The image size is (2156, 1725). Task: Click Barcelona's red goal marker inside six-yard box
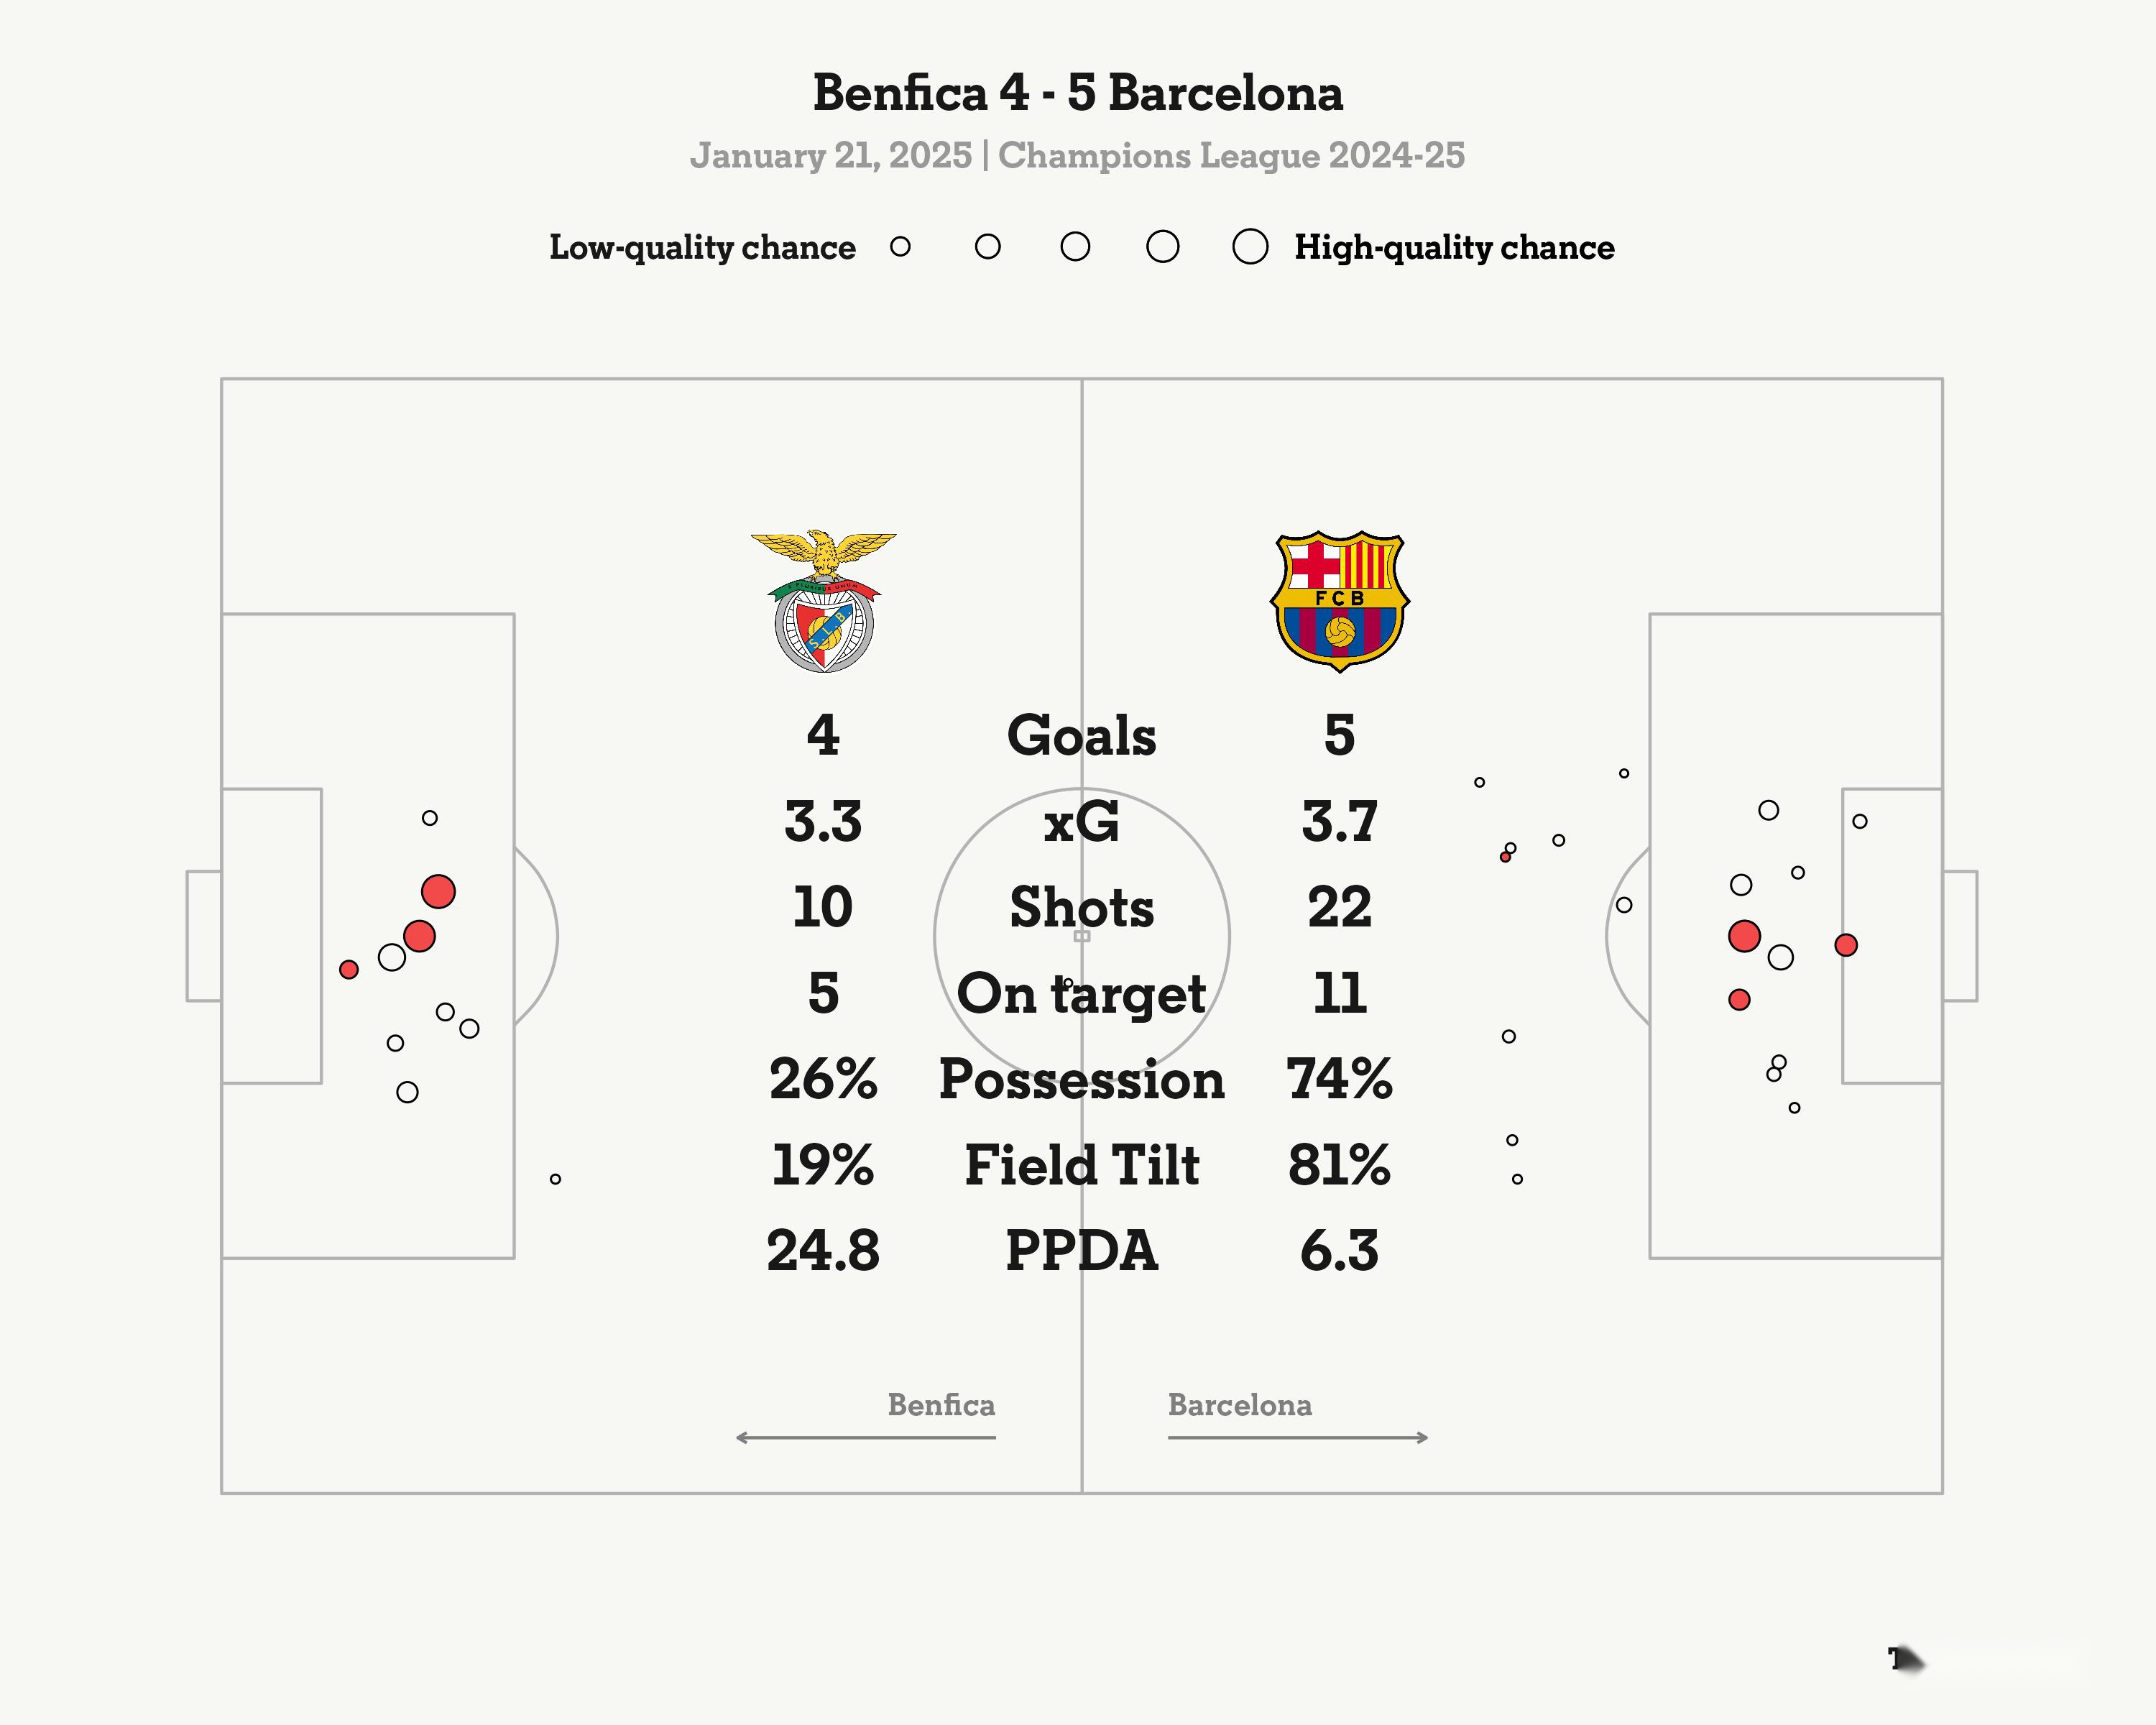(1846, 945)
